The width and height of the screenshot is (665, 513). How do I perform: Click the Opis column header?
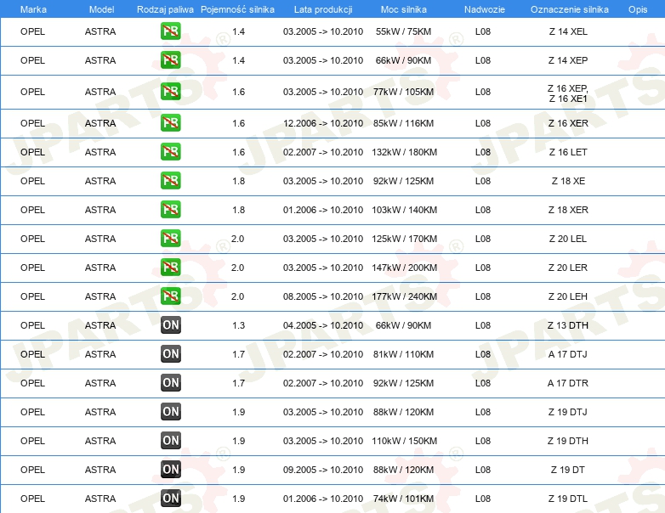(638, 9)
